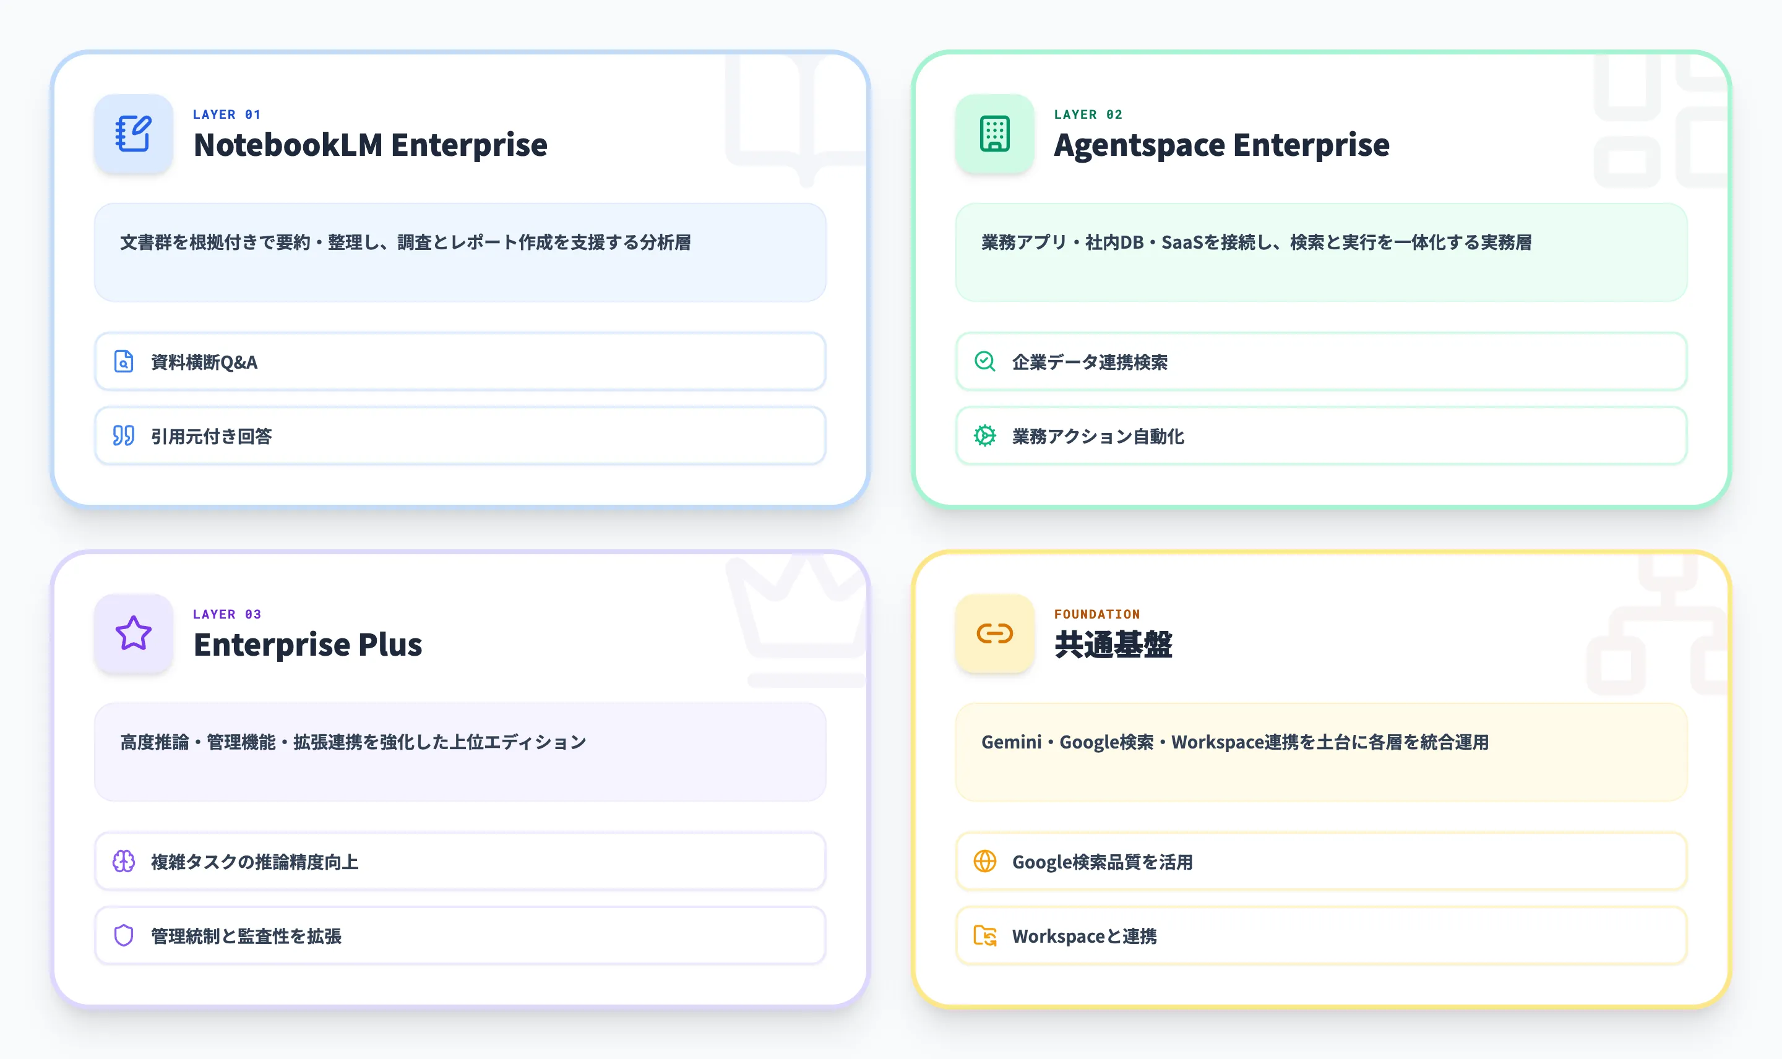1782x1059 pixels.
Task: Select the document search icon beside 資料横断Q&A
Action: coord(124,362)
